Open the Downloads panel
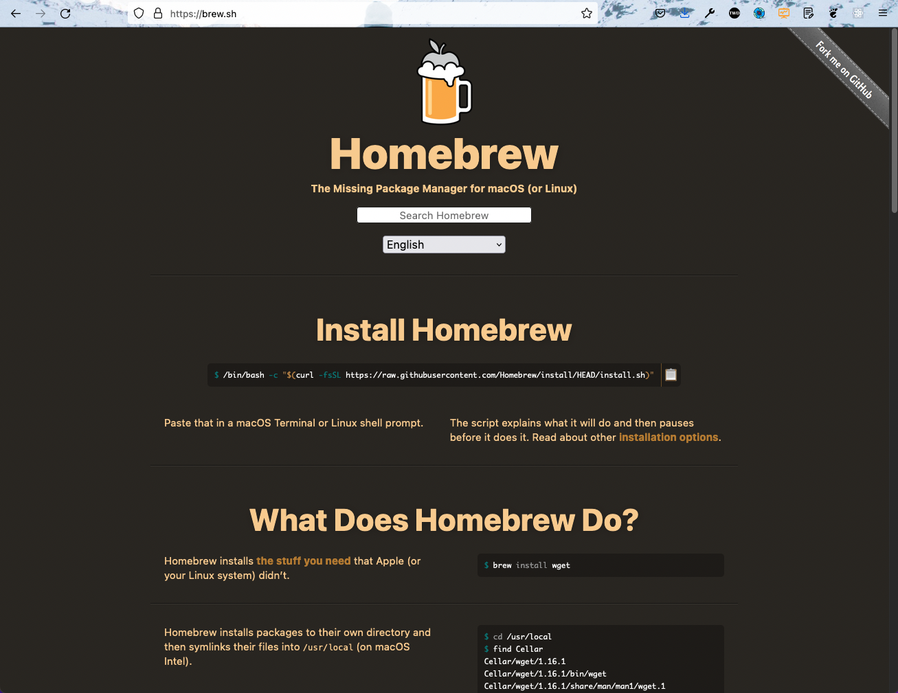 [x=685, y=13]
